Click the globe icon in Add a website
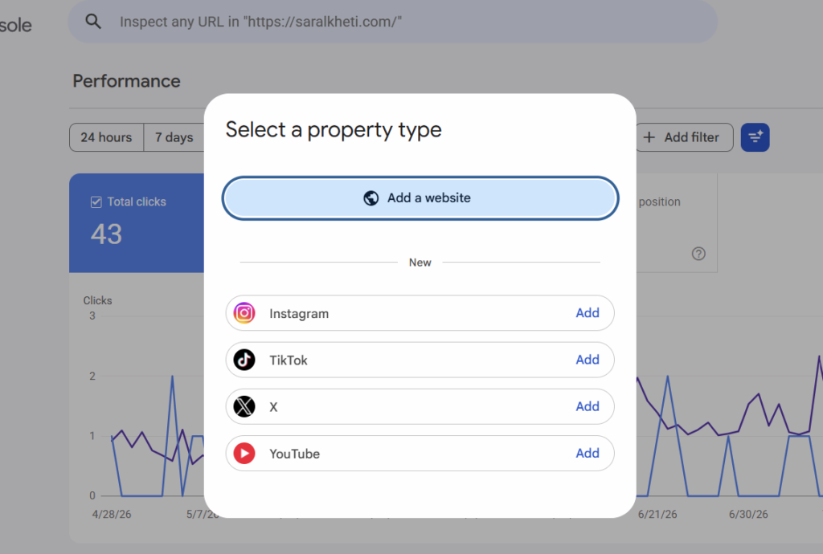The image size is (823, 554). click(x=371, y=198)
